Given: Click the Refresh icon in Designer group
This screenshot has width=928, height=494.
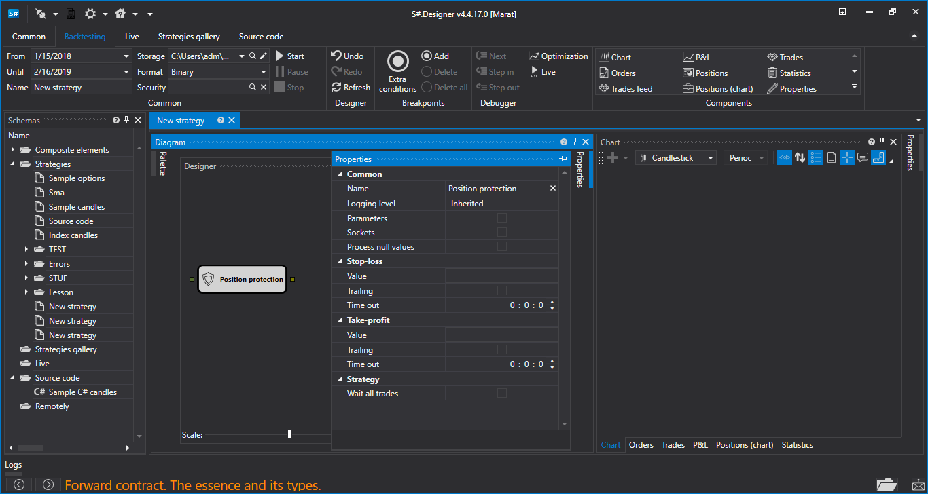Looking at the screenshot, I should pyautogui.click(x=336, y=88).
